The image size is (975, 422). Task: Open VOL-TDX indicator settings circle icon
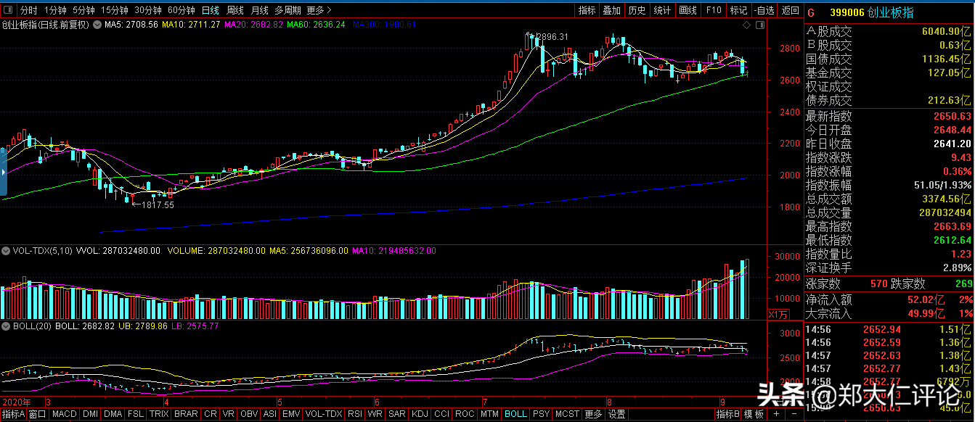(7, 251)
